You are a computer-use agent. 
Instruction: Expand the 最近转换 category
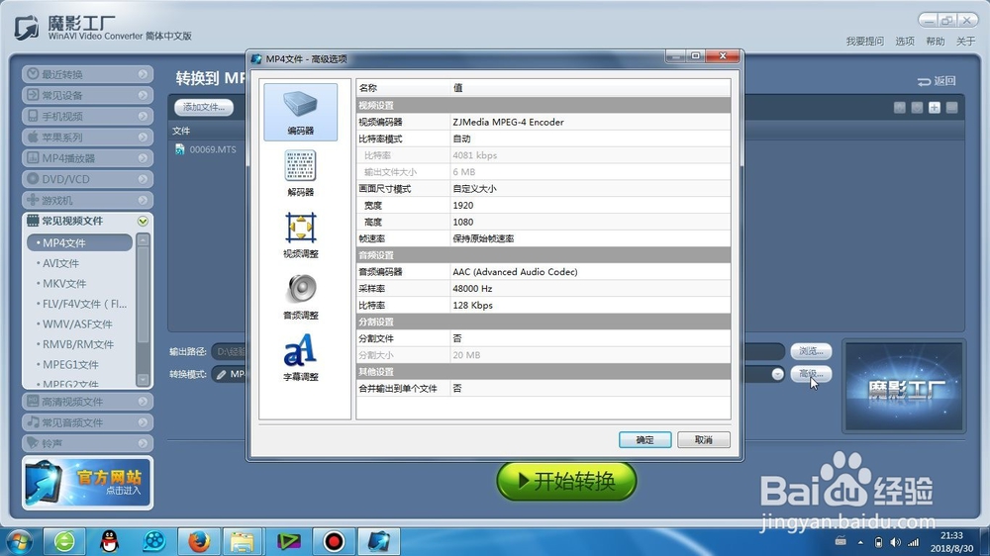(88, 74)
